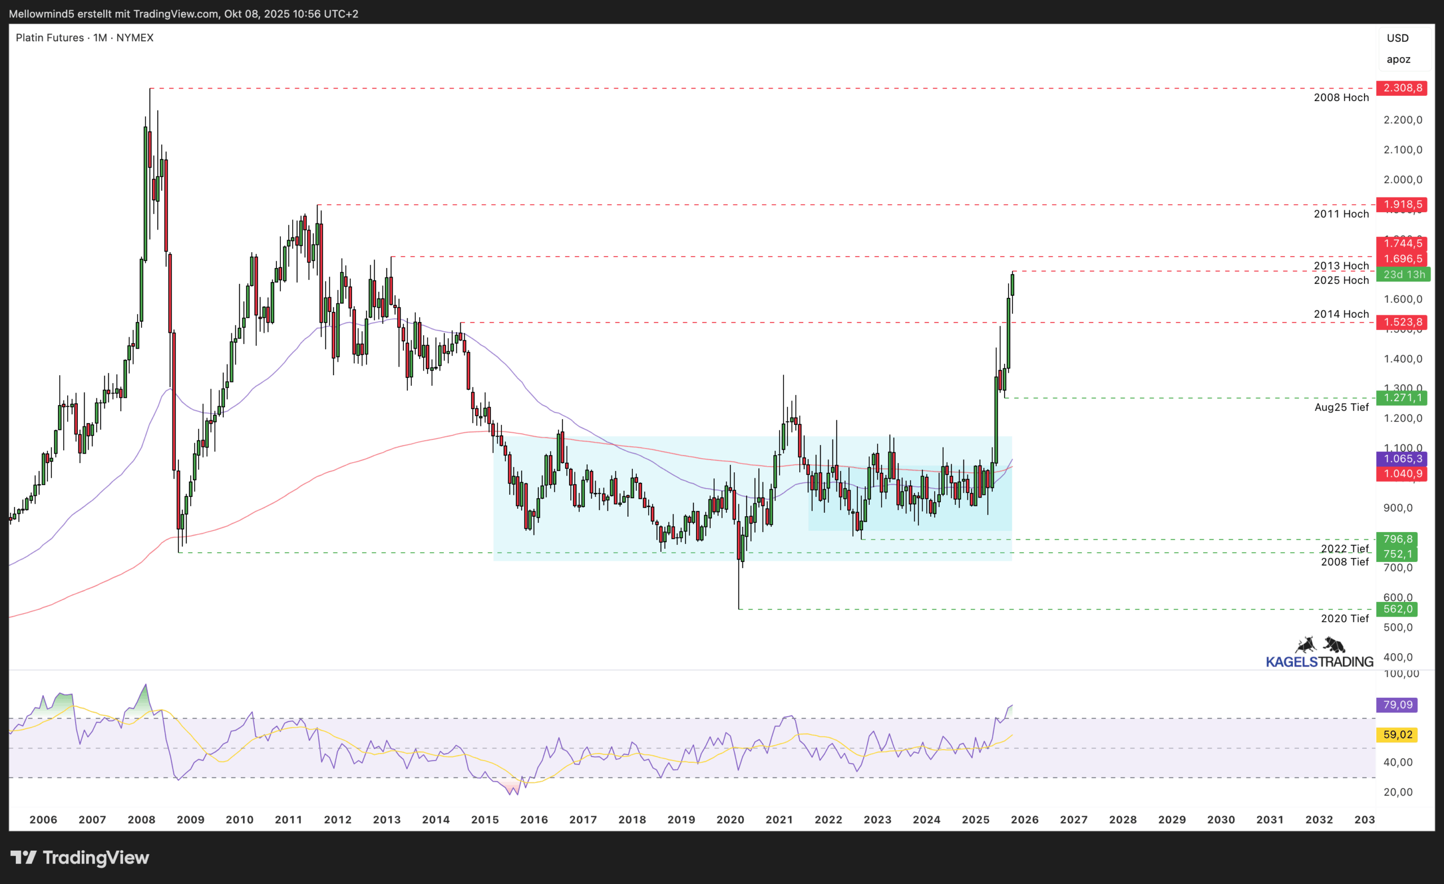Click the green 562,0 price label
Image resolution: width=1444 pixels, height=884 pixels.
[x=1397, y=610]
